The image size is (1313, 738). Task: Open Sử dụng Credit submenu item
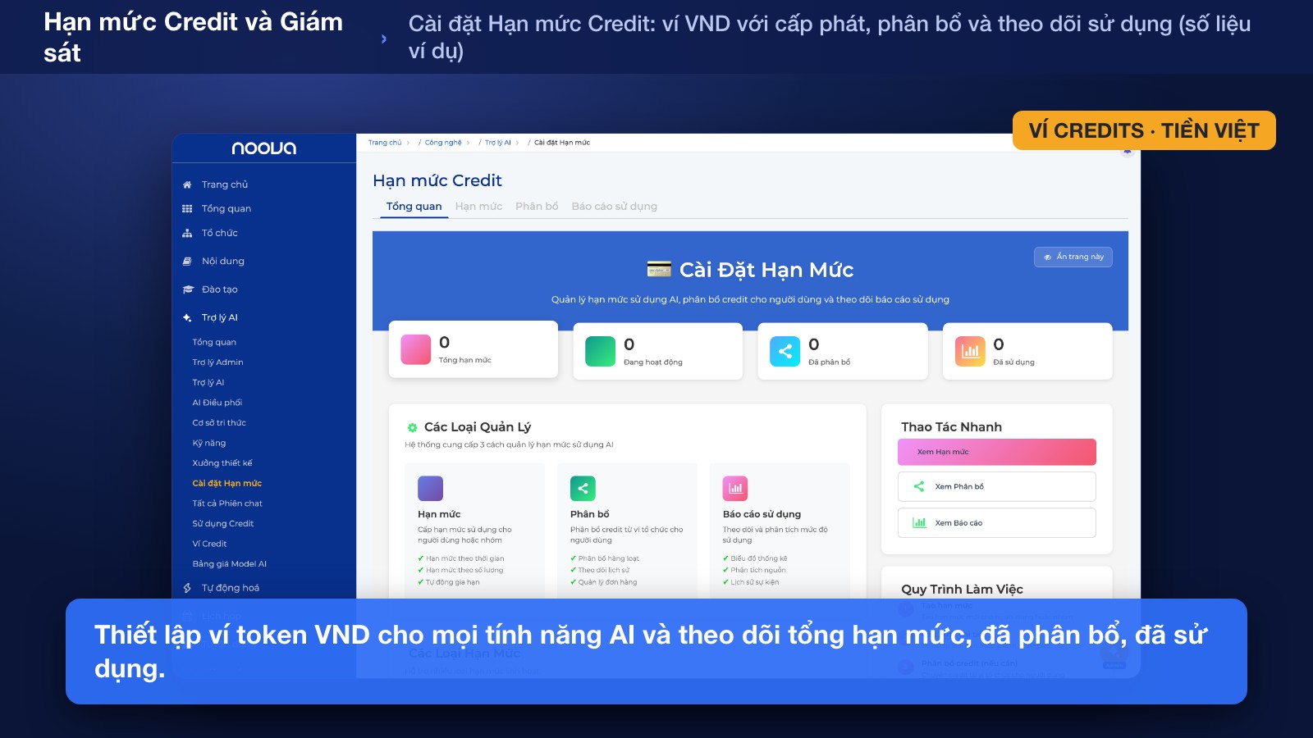click(x=223, y=523)
